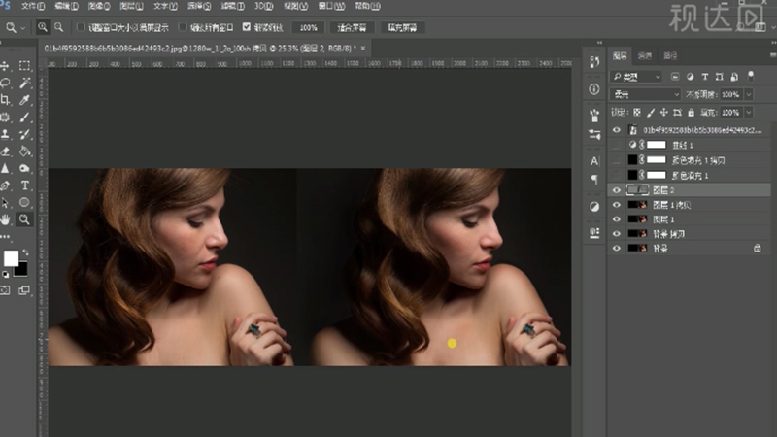The height and width of the screenshot is (437, 777).
Task: Choose Zoom Out mode in options bar
Action: pos(59,27)
